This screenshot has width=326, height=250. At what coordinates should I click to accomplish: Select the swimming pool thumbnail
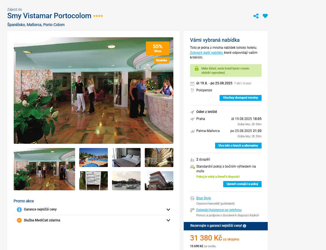click(94, 158)
